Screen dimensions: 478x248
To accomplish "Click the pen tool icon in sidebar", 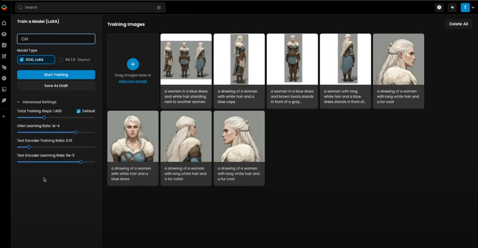I will click(4, 100).
